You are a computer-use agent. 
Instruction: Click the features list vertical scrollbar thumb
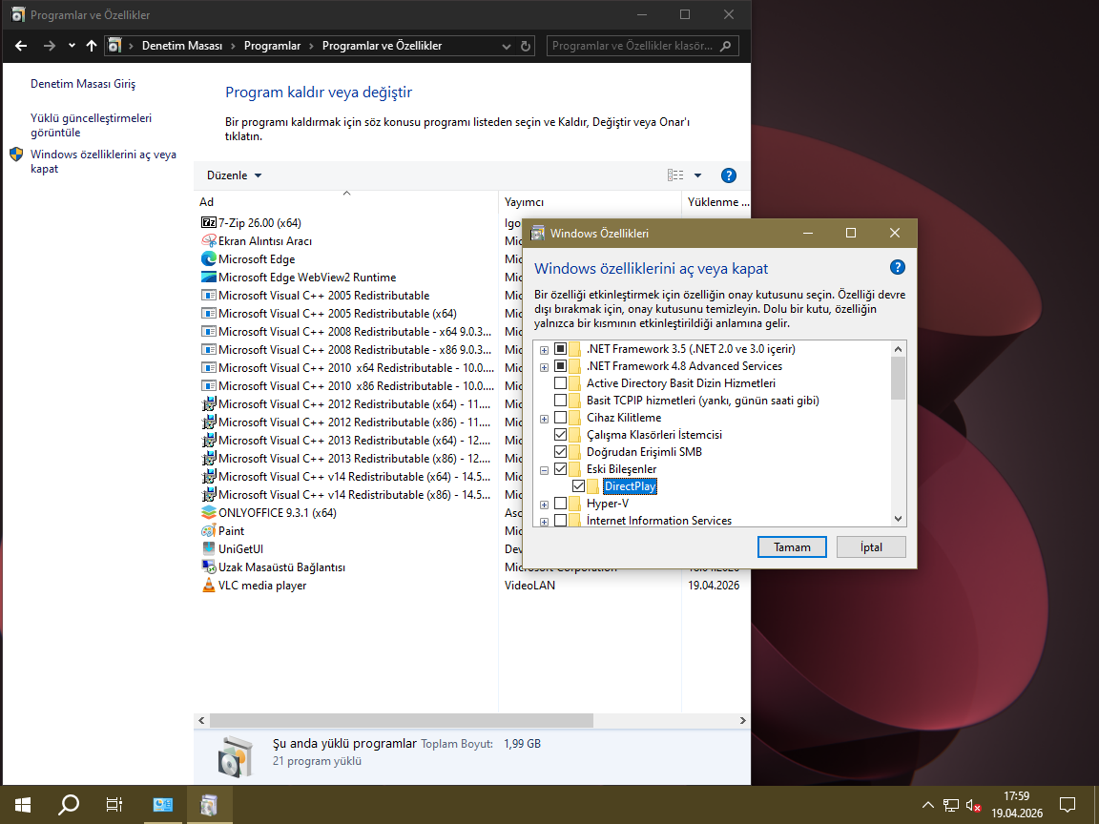coord(898,379)
